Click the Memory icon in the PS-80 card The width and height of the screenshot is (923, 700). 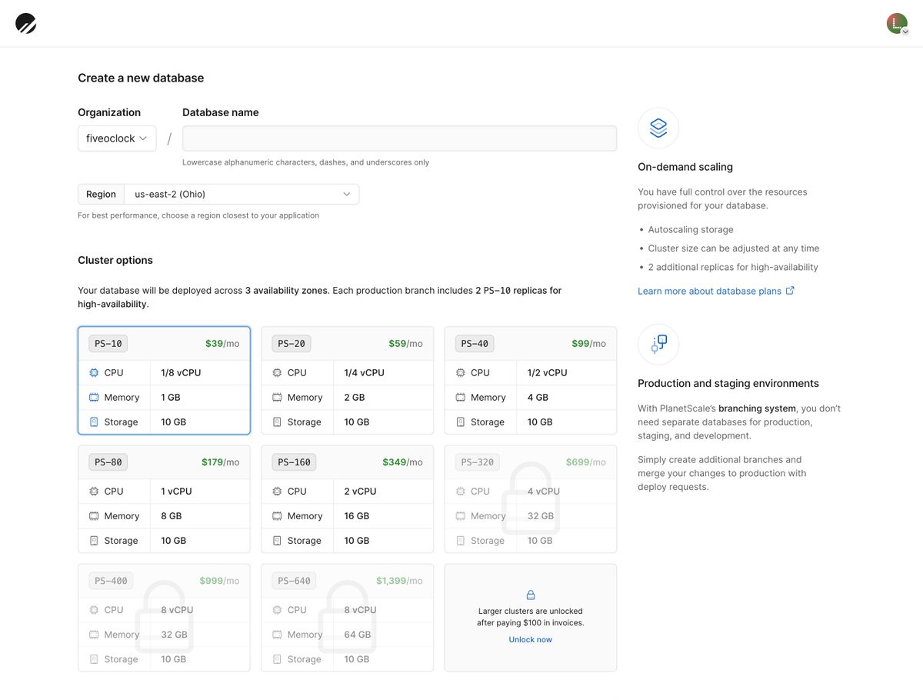coord(94,515)
